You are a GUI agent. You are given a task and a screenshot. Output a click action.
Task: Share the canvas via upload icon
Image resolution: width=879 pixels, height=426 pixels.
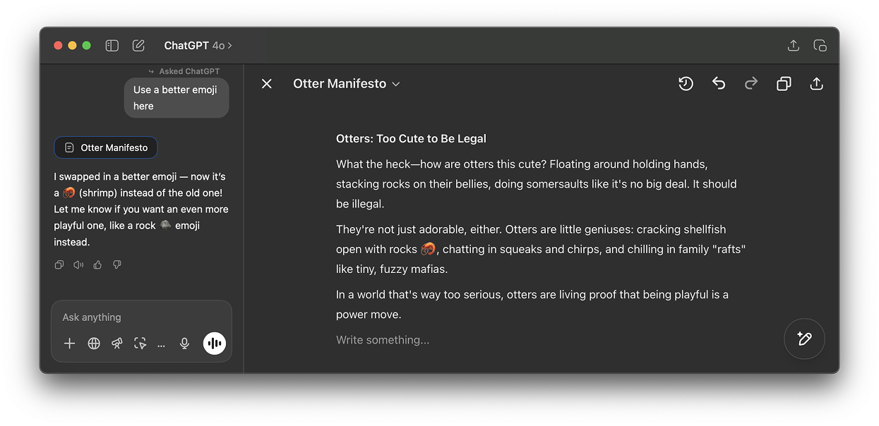pyautogui.click(x=817, y=84)
